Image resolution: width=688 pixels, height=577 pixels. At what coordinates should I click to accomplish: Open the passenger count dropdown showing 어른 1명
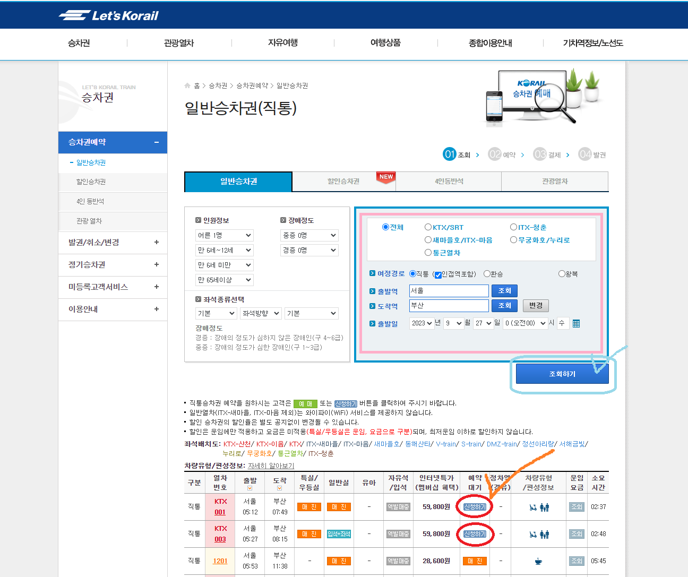click(x=224, y=235)
